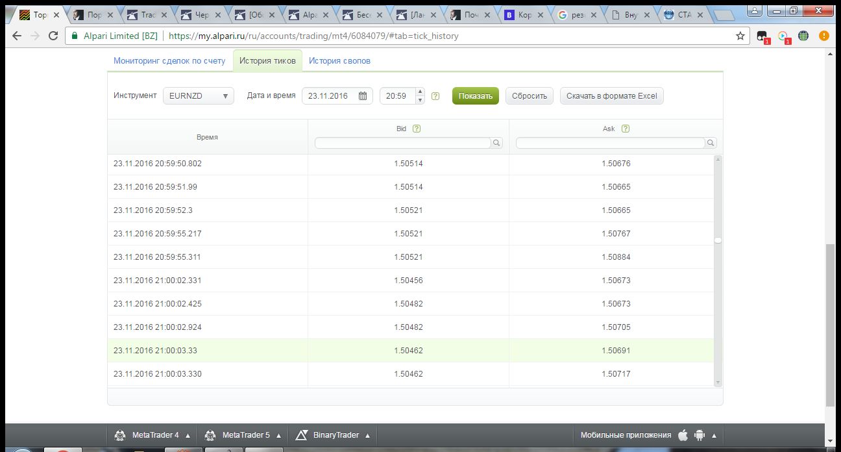Expand the Мобильные приложения menu arrow
The image size is (841, 452).
[714, 435]
